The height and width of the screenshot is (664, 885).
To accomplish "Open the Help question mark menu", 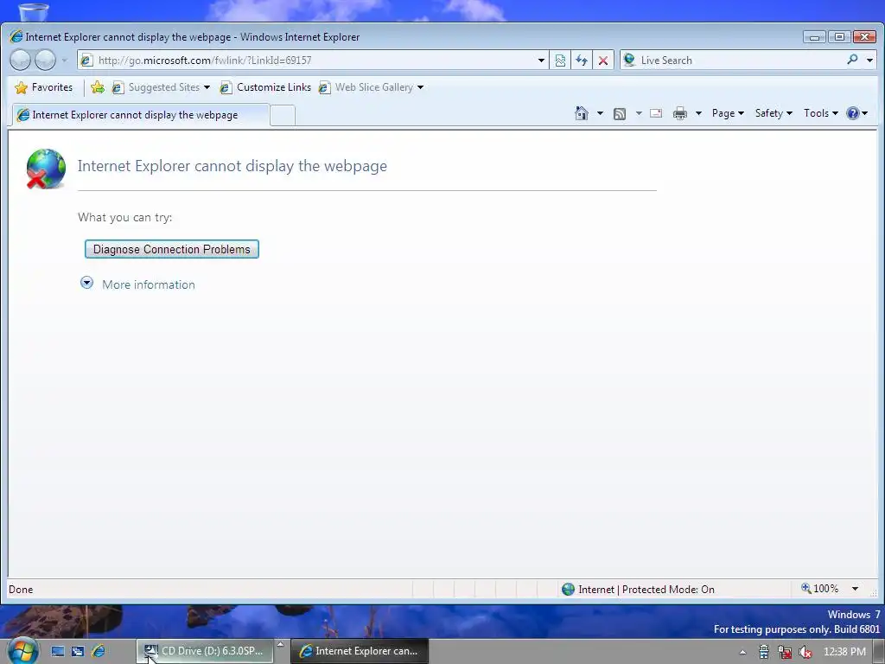I will (856, 113).
